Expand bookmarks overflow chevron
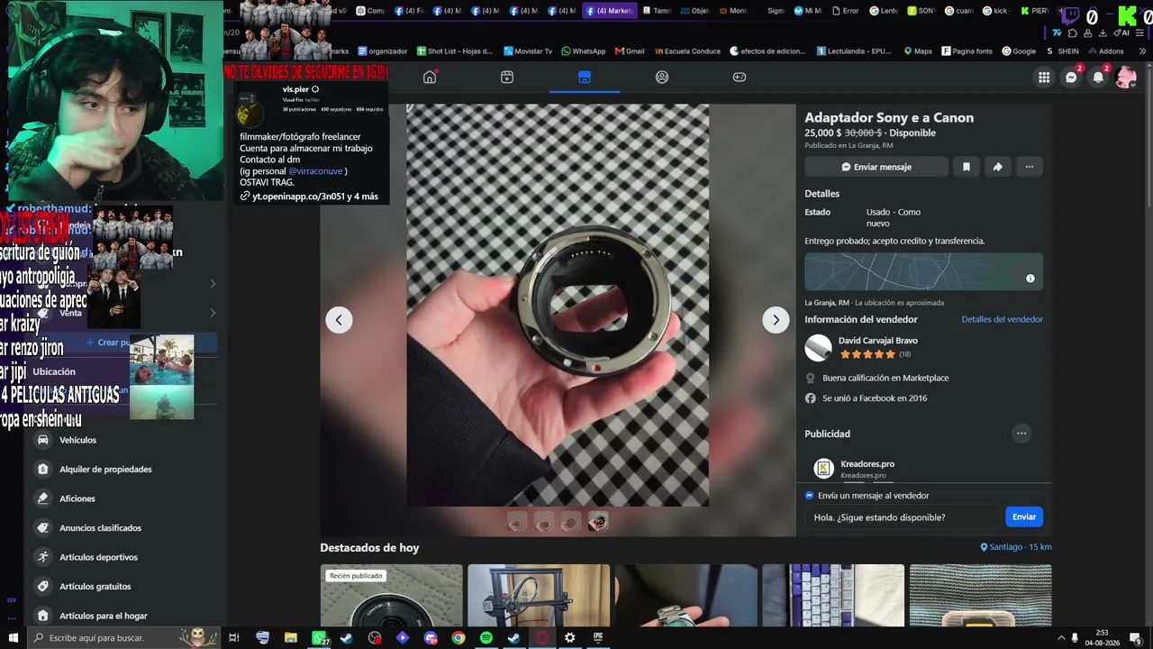The image size is (1153, 649). [1142, 51]
